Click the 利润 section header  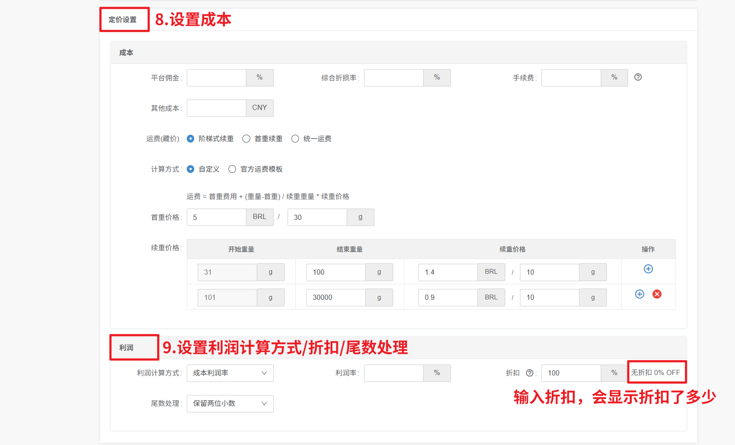coord(126,348)
